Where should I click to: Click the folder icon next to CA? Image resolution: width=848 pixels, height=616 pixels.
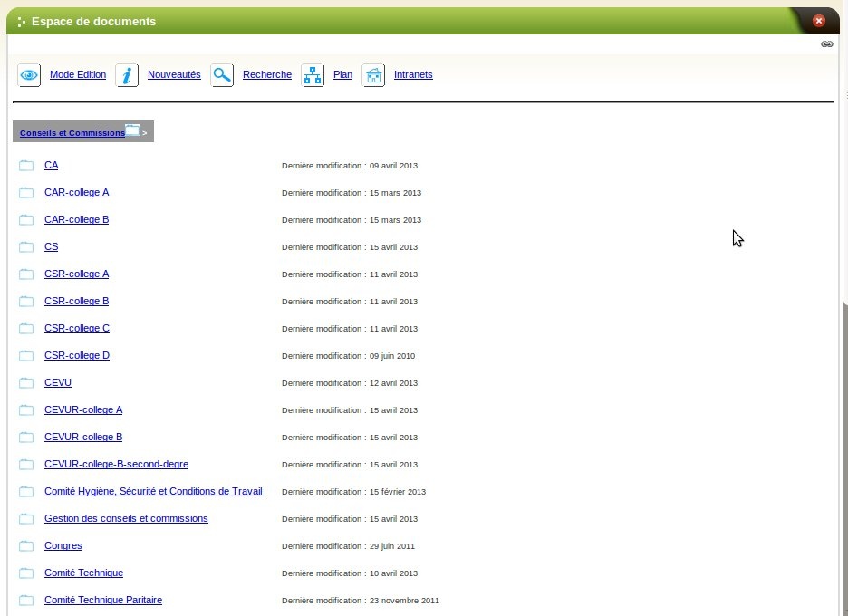tap(26, 166)
